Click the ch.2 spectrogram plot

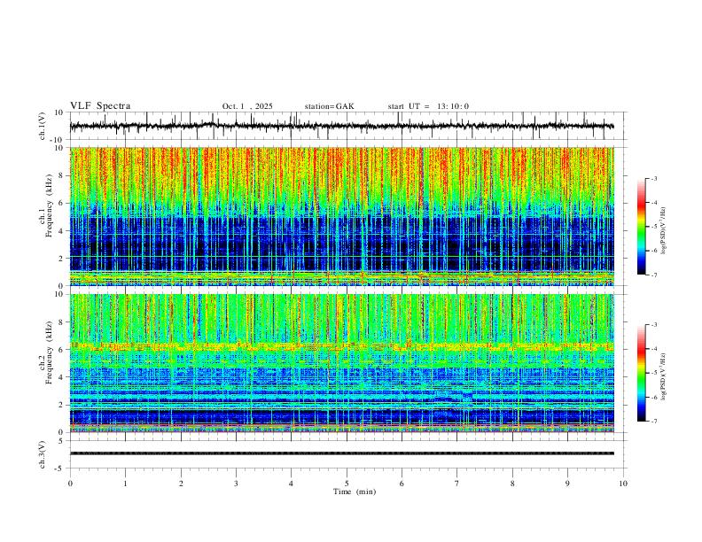point(342,363)
